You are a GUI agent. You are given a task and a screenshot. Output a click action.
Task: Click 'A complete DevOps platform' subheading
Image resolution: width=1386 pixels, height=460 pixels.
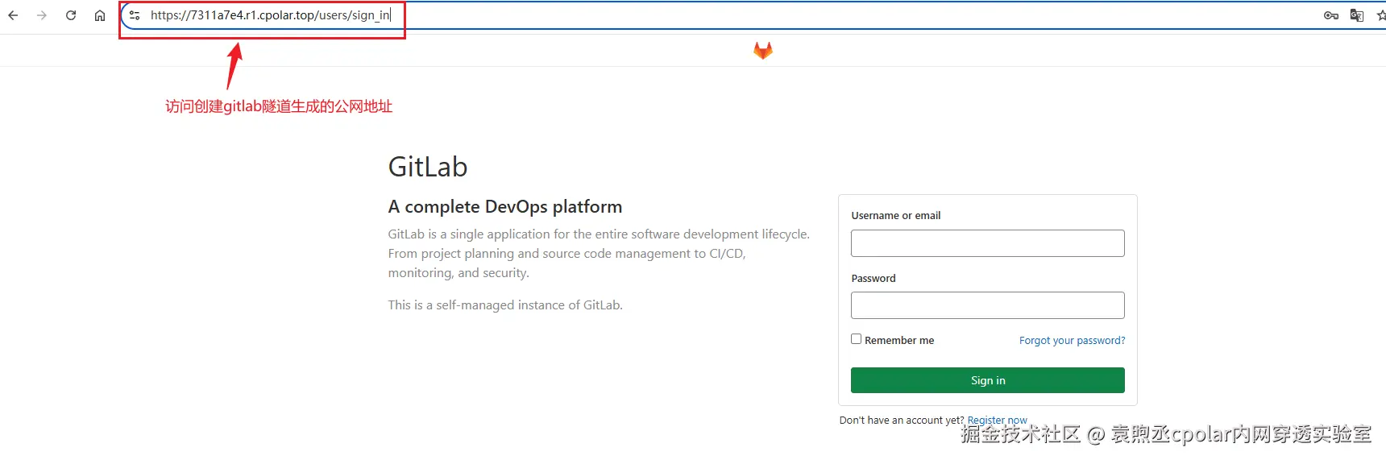tap(505, 207)
